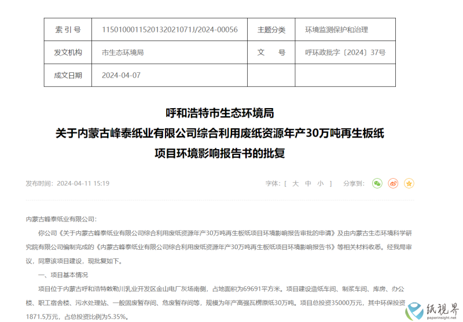Select the date 2024-04-07
463x322 pixels.
[121, 76]
